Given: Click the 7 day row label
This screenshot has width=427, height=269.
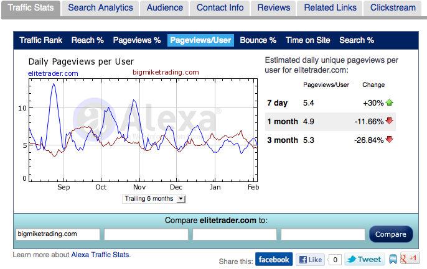Looking at the screenshot, I should [277, 103].
